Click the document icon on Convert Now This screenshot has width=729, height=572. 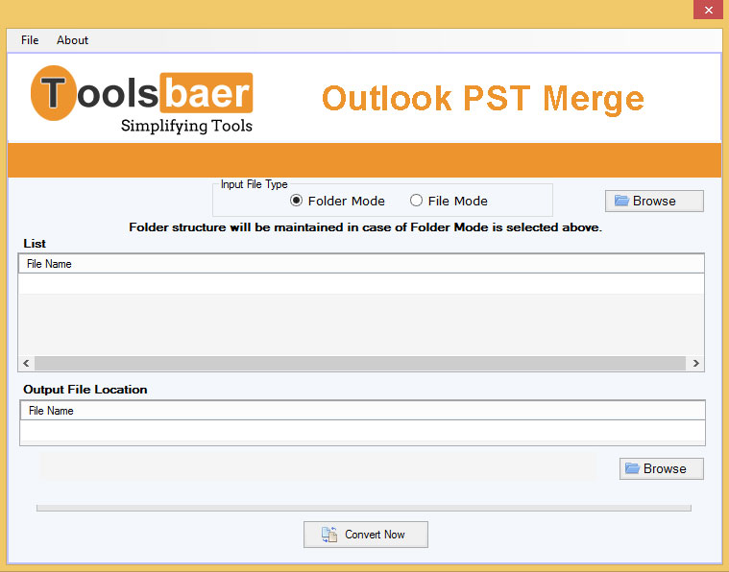tap(329, 535)
